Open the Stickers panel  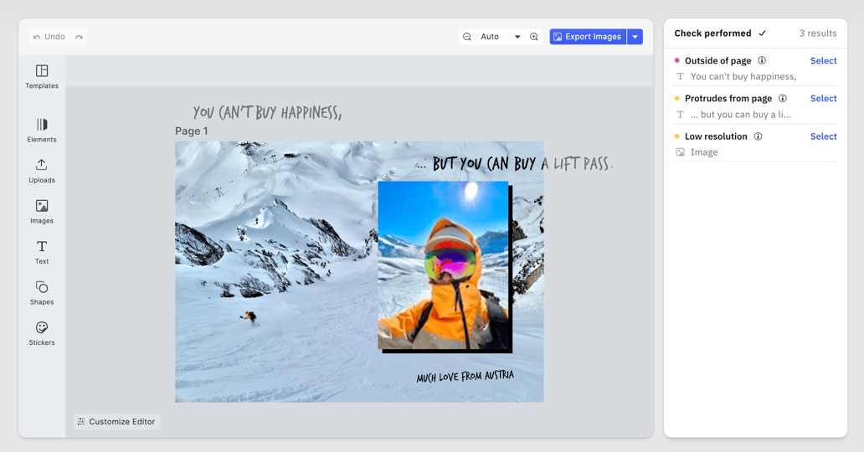(42, 333)
